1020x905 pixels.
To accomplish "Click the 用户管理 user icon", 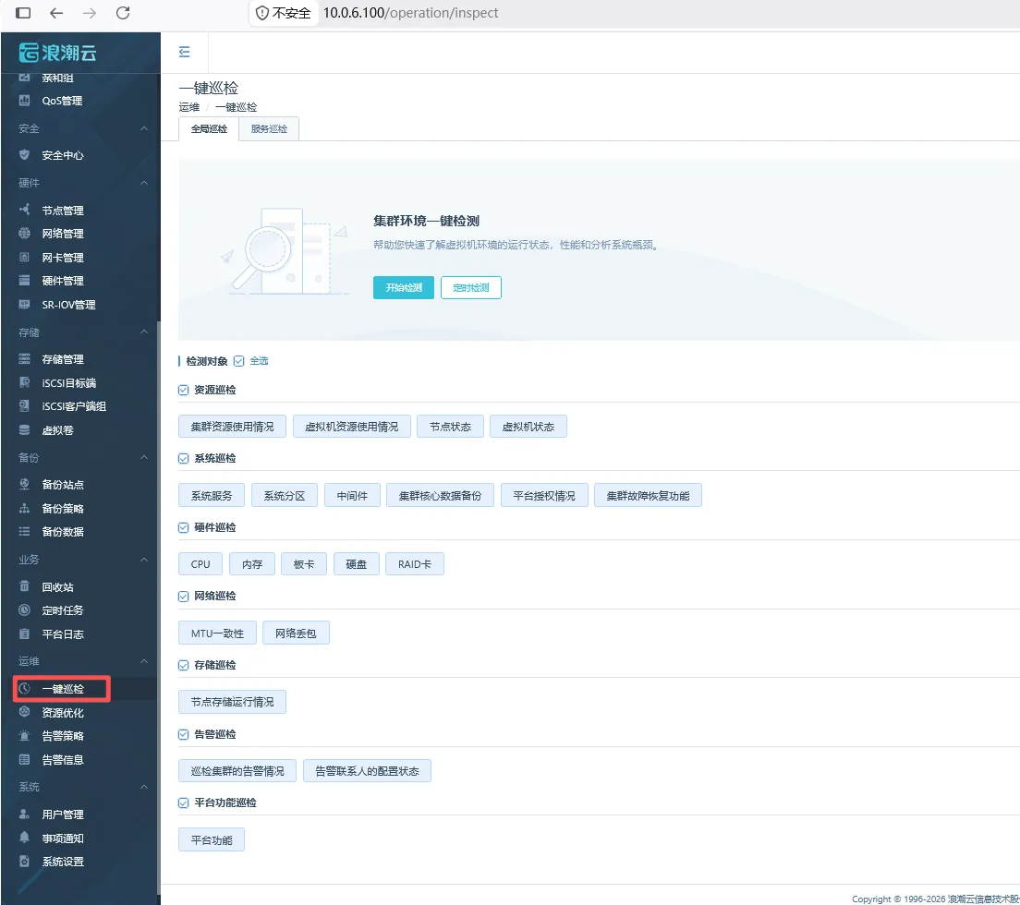I will [x=24, y=814].
